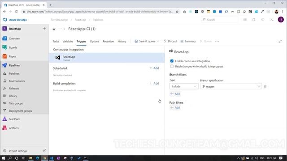Open the profile avatar menu

pos(281,20)
